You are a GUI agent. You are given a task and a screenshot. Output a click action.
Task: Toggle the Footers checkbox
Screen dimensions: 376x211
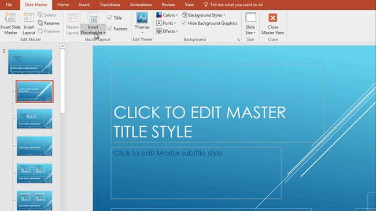tap(110, 29)
